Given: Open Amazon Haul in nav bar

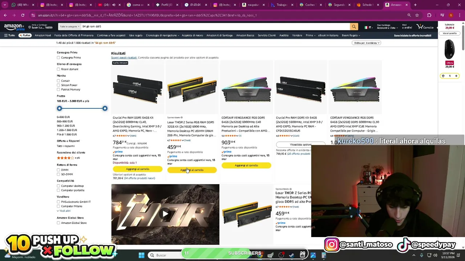Looking at the screenshot, I should click(43, 36).
